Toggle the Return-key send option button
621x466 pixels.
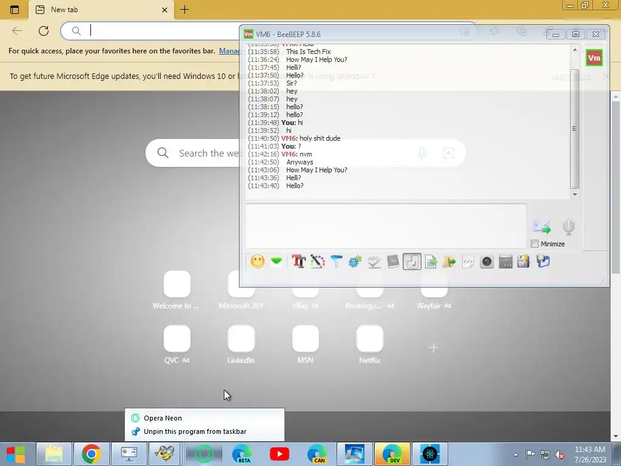[x=412, y=262]
